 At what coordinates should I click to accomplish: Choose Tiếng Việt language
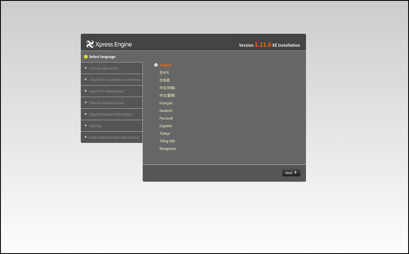click(x=167, y=141)
